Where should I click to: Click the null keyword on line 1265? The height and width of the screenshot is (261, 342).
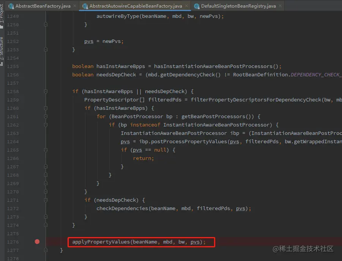(x=160, y=150)
